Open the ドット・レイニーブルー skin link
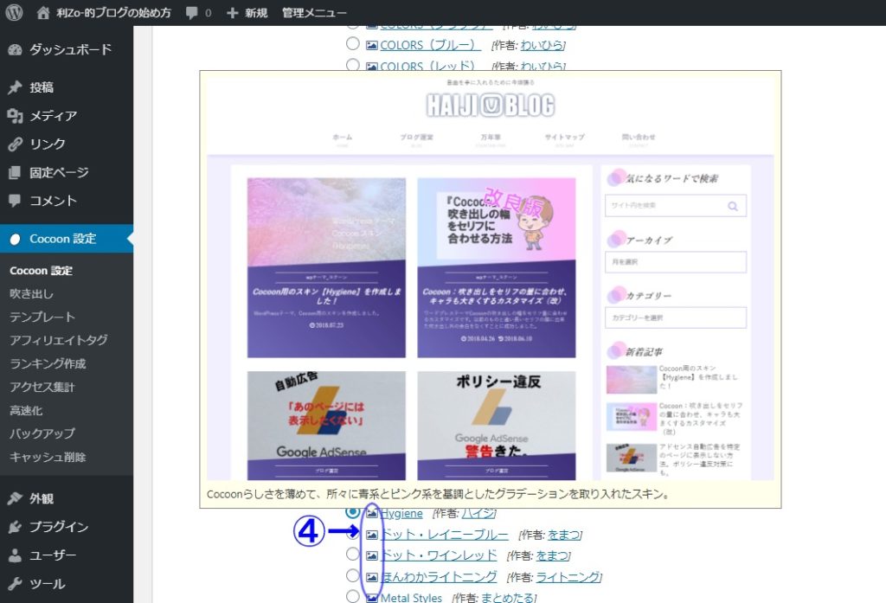The width and height of the screenshot is (886, 603). coord(444,535)
